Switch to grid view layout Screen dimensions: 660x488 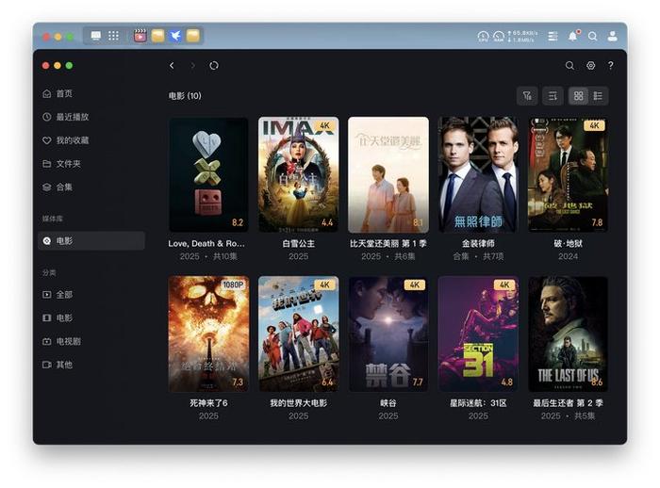[578, 96]
